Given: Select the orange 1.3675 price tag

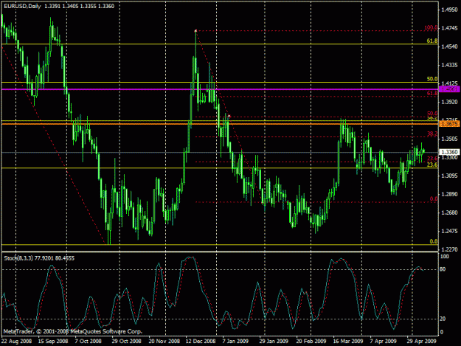Looking at the screenshot, I should 449,124.
